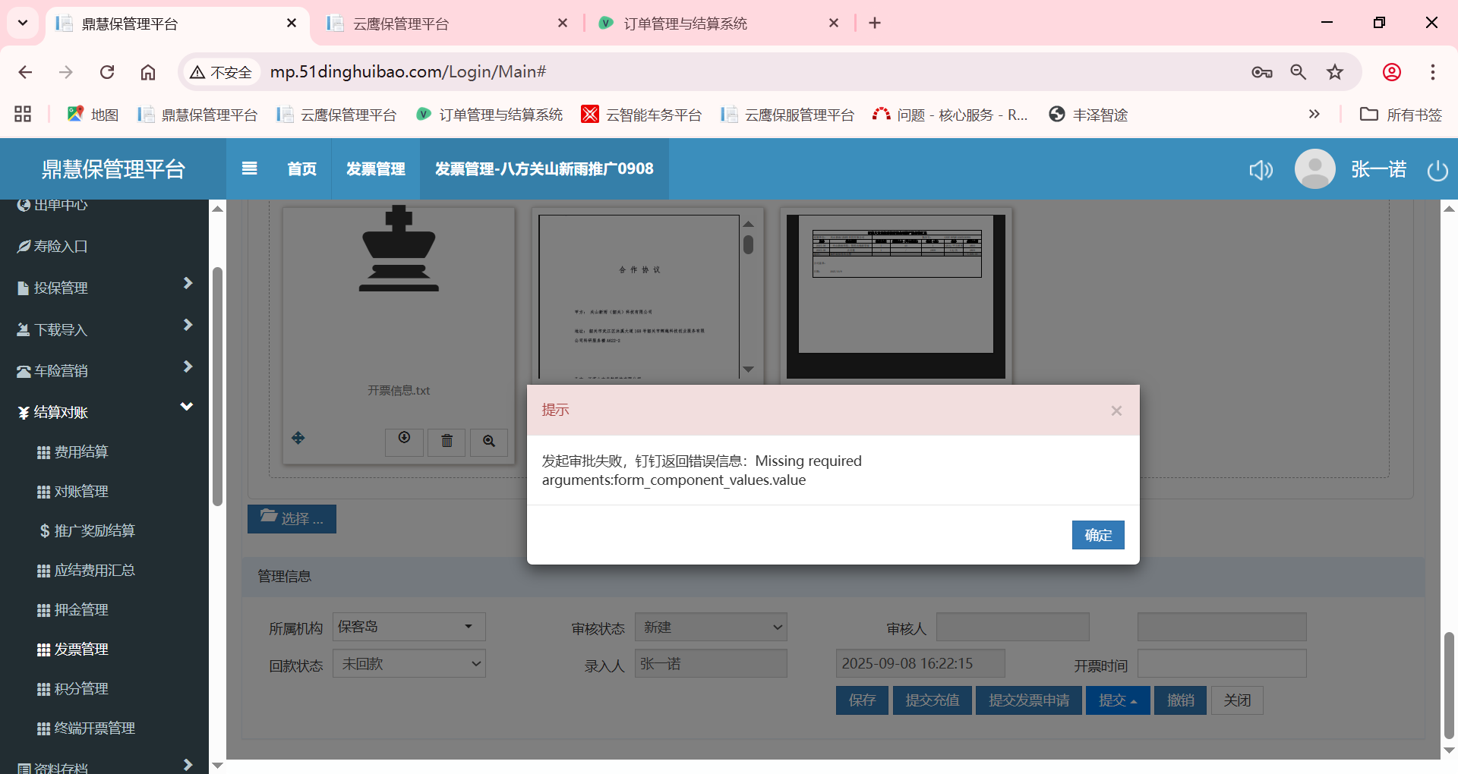Click the 合作协议 document preview thumbnail
The image size is (1458, 774).
click(639, 296)
